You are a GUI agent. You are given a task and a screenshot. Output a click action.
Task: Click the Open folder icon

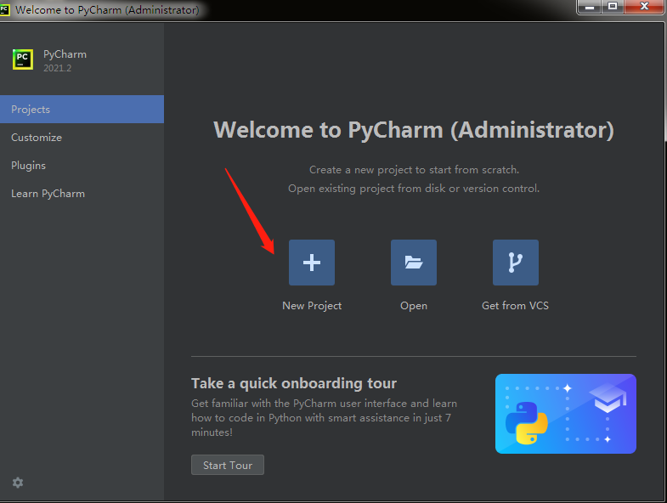point(414,263)
